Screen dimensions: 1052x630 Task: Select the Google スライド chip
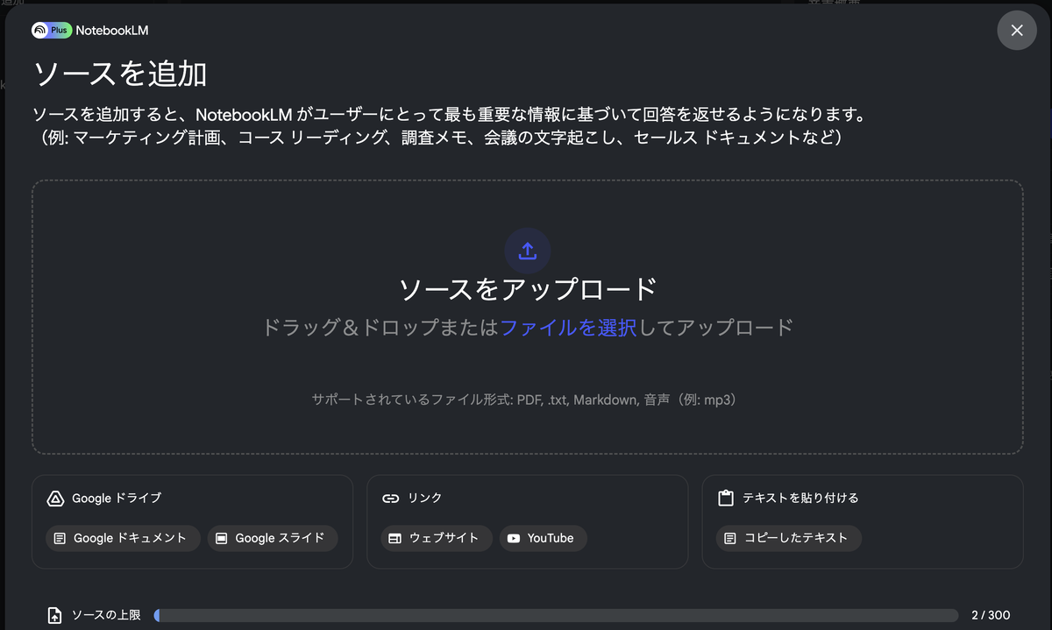(x=273, y=538)
